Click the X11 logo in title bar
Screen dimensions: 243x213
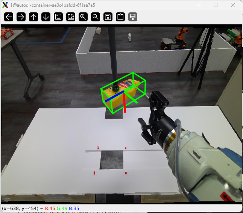[x=5, y=5]
